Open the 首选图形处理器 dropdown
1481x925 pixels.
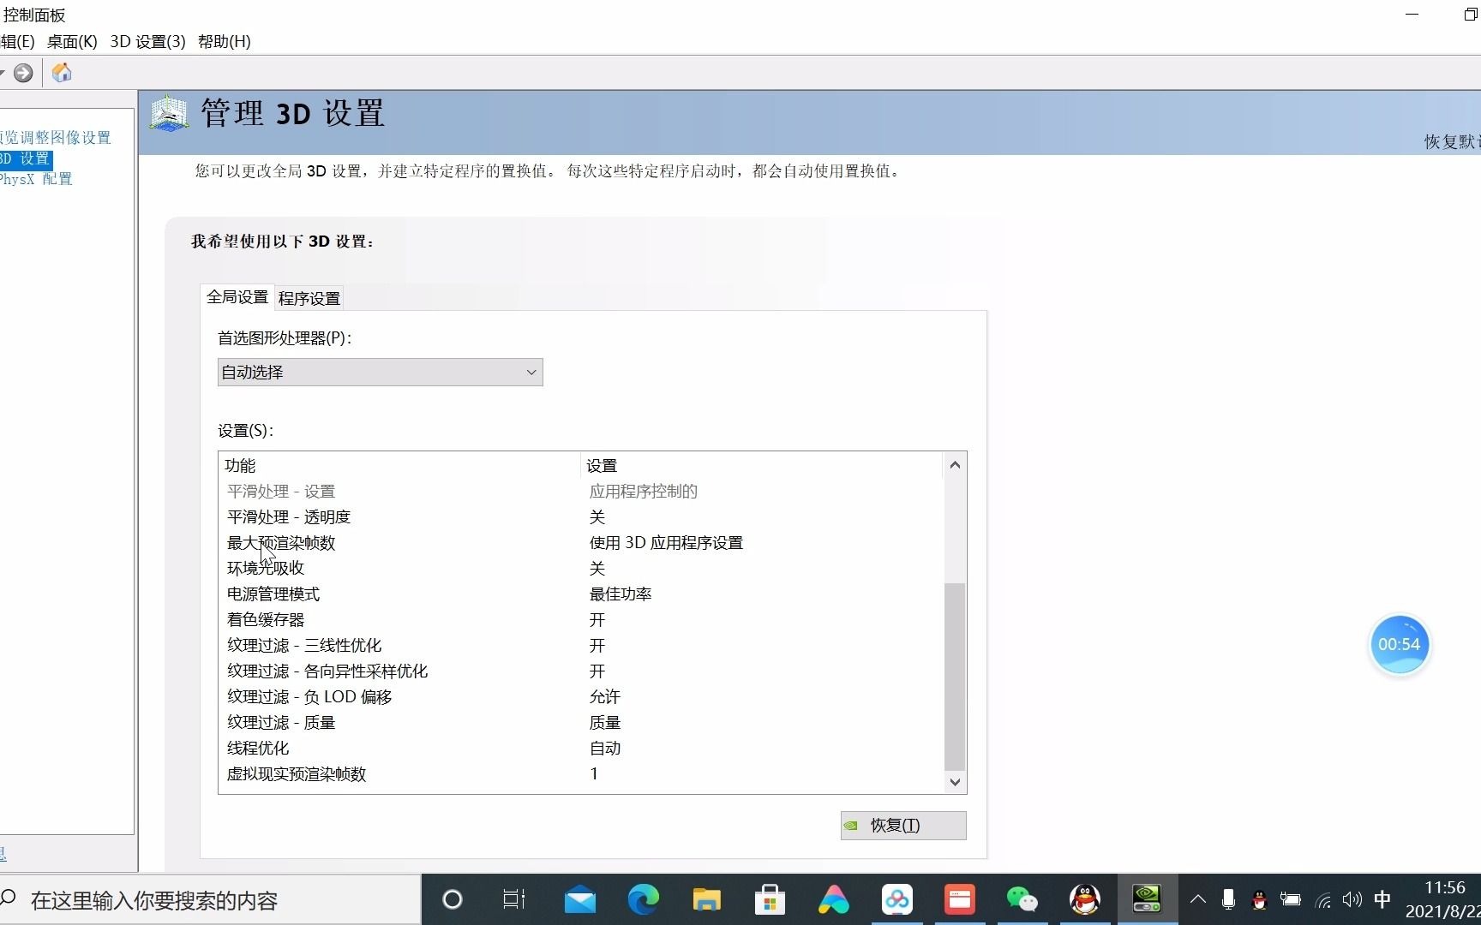[380, 372]
